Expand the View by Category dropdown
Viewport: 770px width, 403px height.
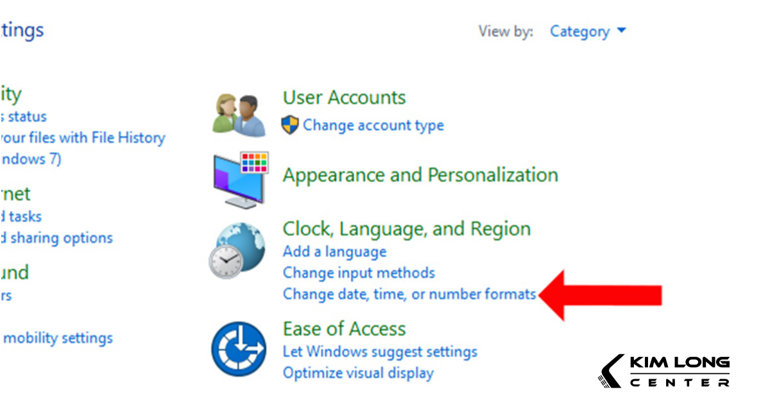(x=587, y=31)
